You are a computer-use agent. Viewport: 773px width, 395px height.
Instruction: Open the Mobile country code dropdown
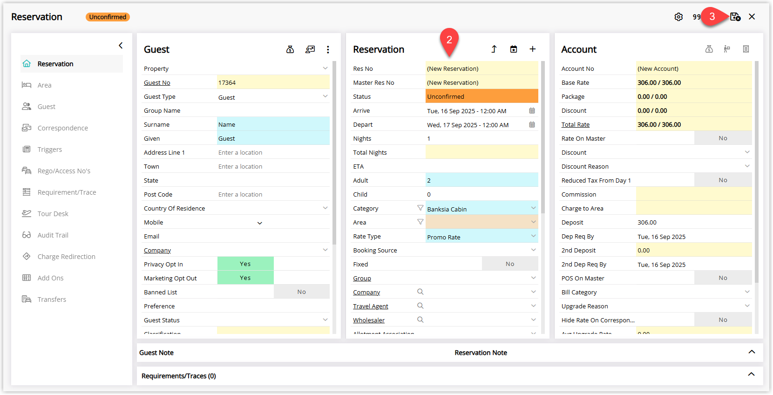260,223
